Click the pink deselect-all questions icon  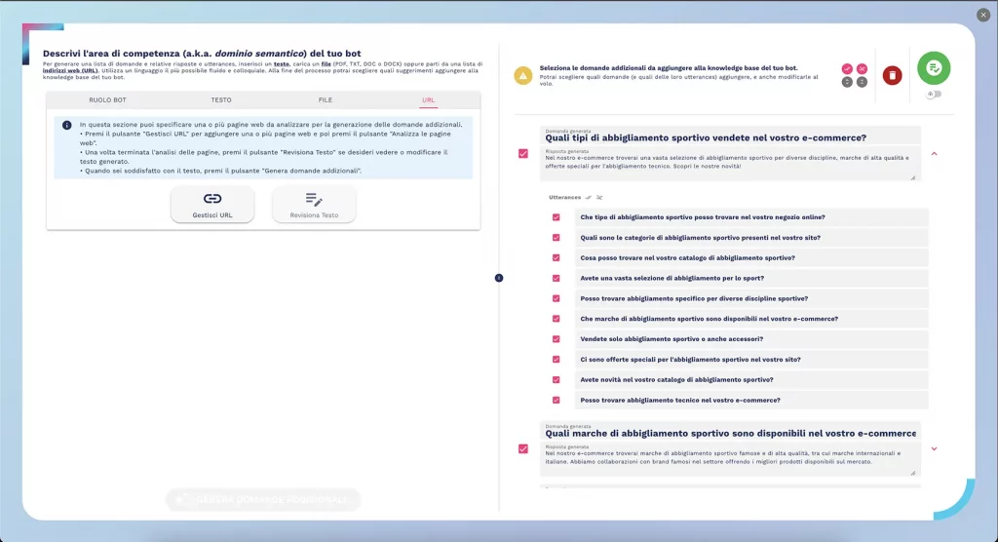(862, 69)
